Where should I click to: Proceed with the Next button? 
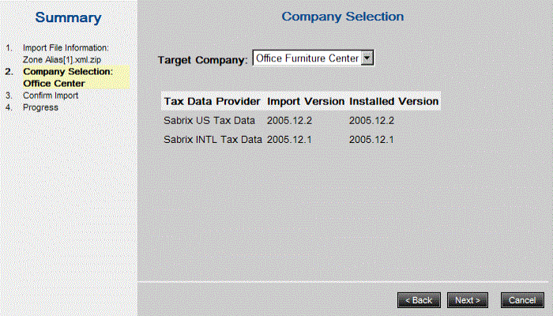click(x=468, y=300)
